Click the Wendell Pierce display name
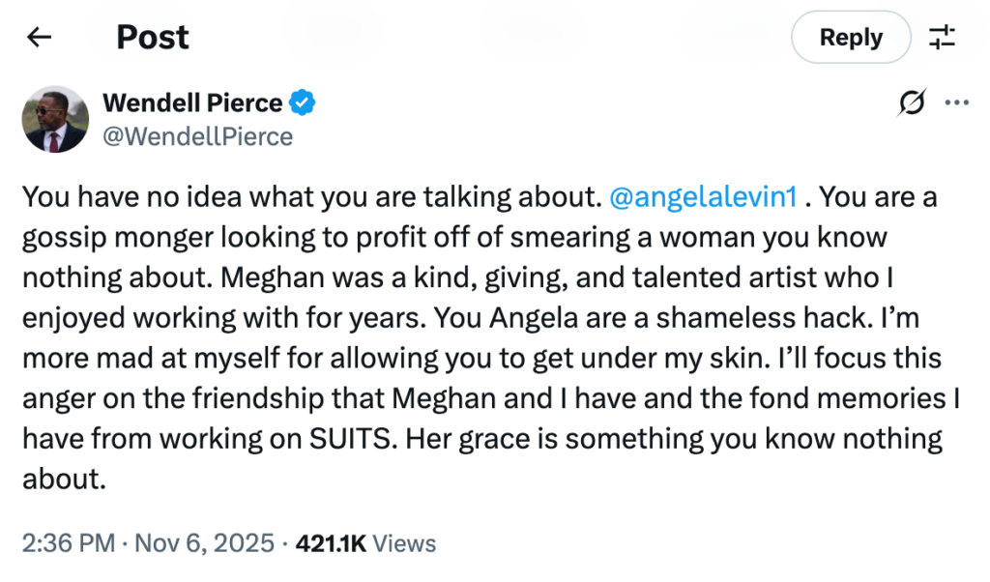Viewport: 990px width, 582px height. 192,102
